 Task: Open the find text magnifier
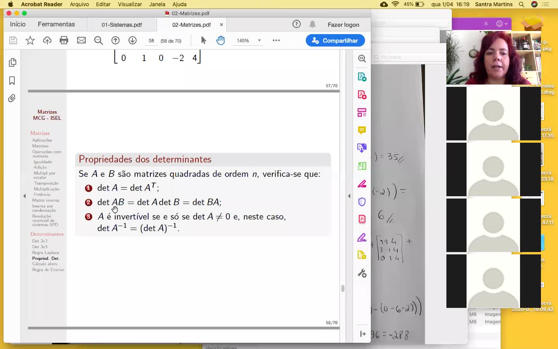coord(98,40)
